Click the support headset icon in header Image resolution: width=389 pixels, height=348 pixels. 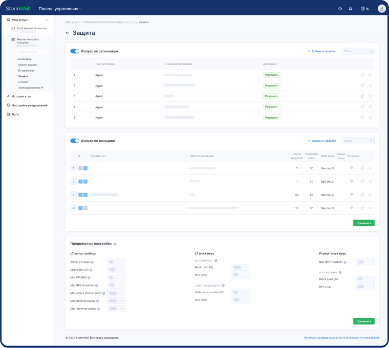pos(340,9)
